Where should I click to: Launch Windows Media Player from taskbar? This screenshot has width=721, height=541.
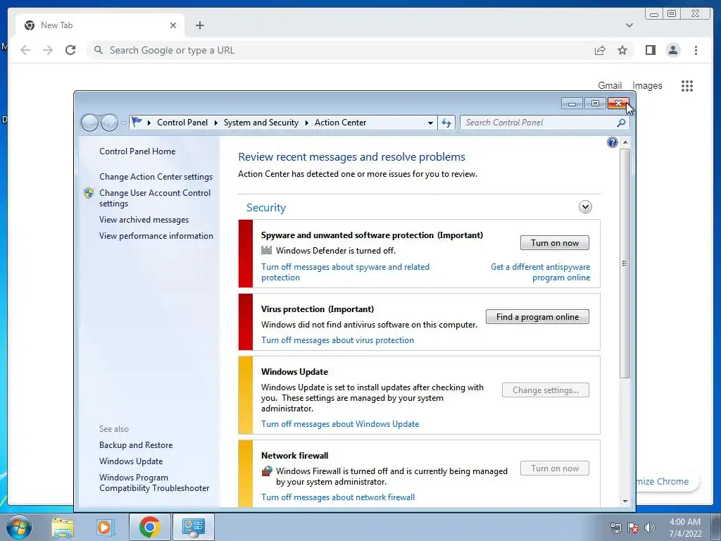pyautogui.click(x=106, y=527)
